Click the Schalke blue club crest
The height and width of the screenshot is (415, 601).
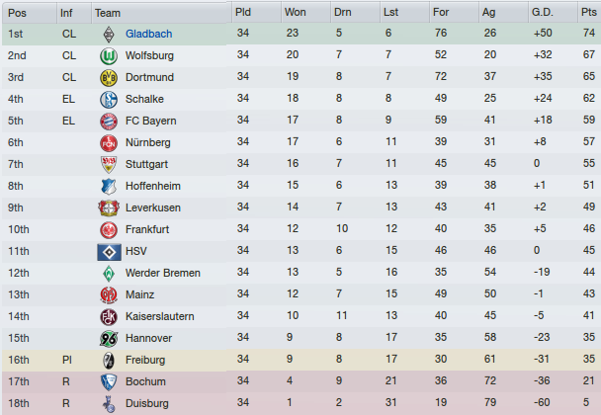coord(109,100)
